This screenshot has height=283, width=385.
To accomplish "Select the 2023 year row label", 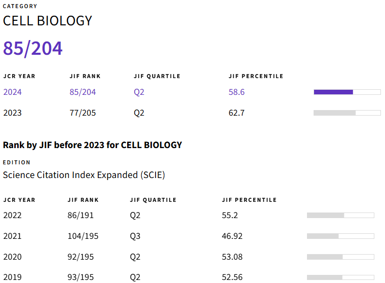I will [13, 113].
